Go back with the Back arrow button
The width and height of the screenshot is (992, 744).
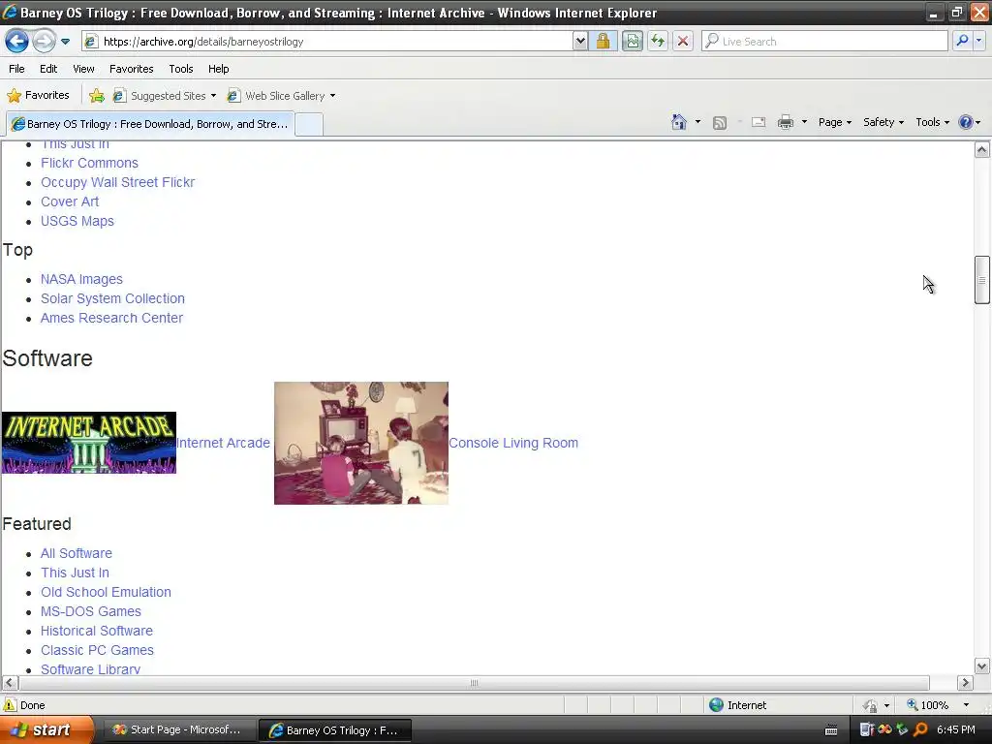pos(17,41)
